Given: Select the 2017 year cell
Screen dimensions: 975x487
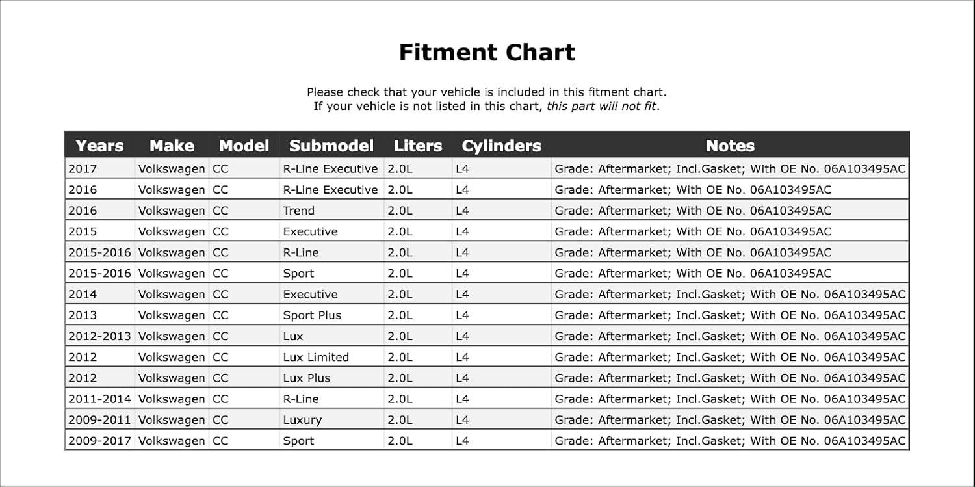Looking at the screenshot, I should [x=83, y=169].
